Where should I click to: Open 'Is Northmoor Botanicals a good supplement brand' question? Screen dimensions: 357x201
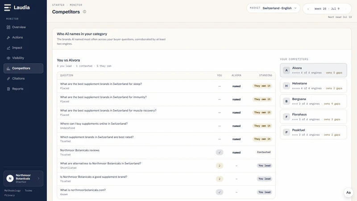166,179
